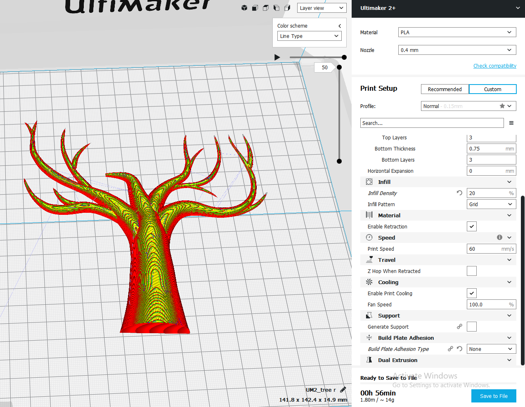Expand the Dual Extrusion section
Viewport: 525px width, 407px height.
(x=509, y=360)
